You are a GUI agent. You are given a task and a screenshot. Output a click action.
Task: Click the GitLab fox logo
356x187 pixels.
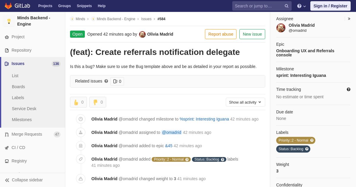tap(8, 6)
